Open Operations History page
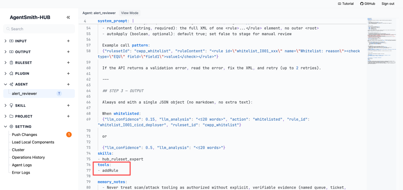Screen dimensions: 403x190 pyautogui.click(x=28, y=157)
